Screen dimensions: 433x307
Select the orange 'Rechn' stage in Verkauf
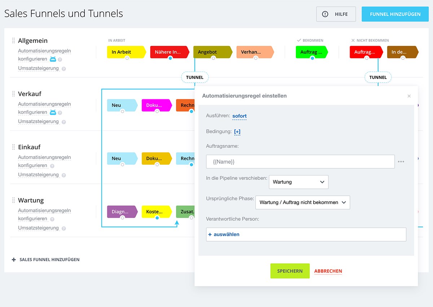(185, 105)
